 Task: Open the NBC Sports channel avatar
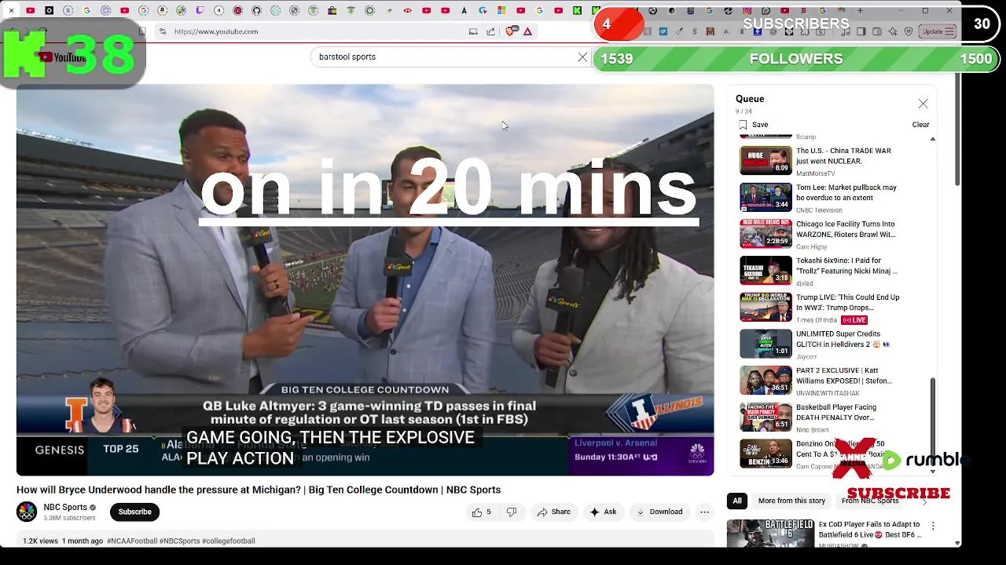[27, 512]
